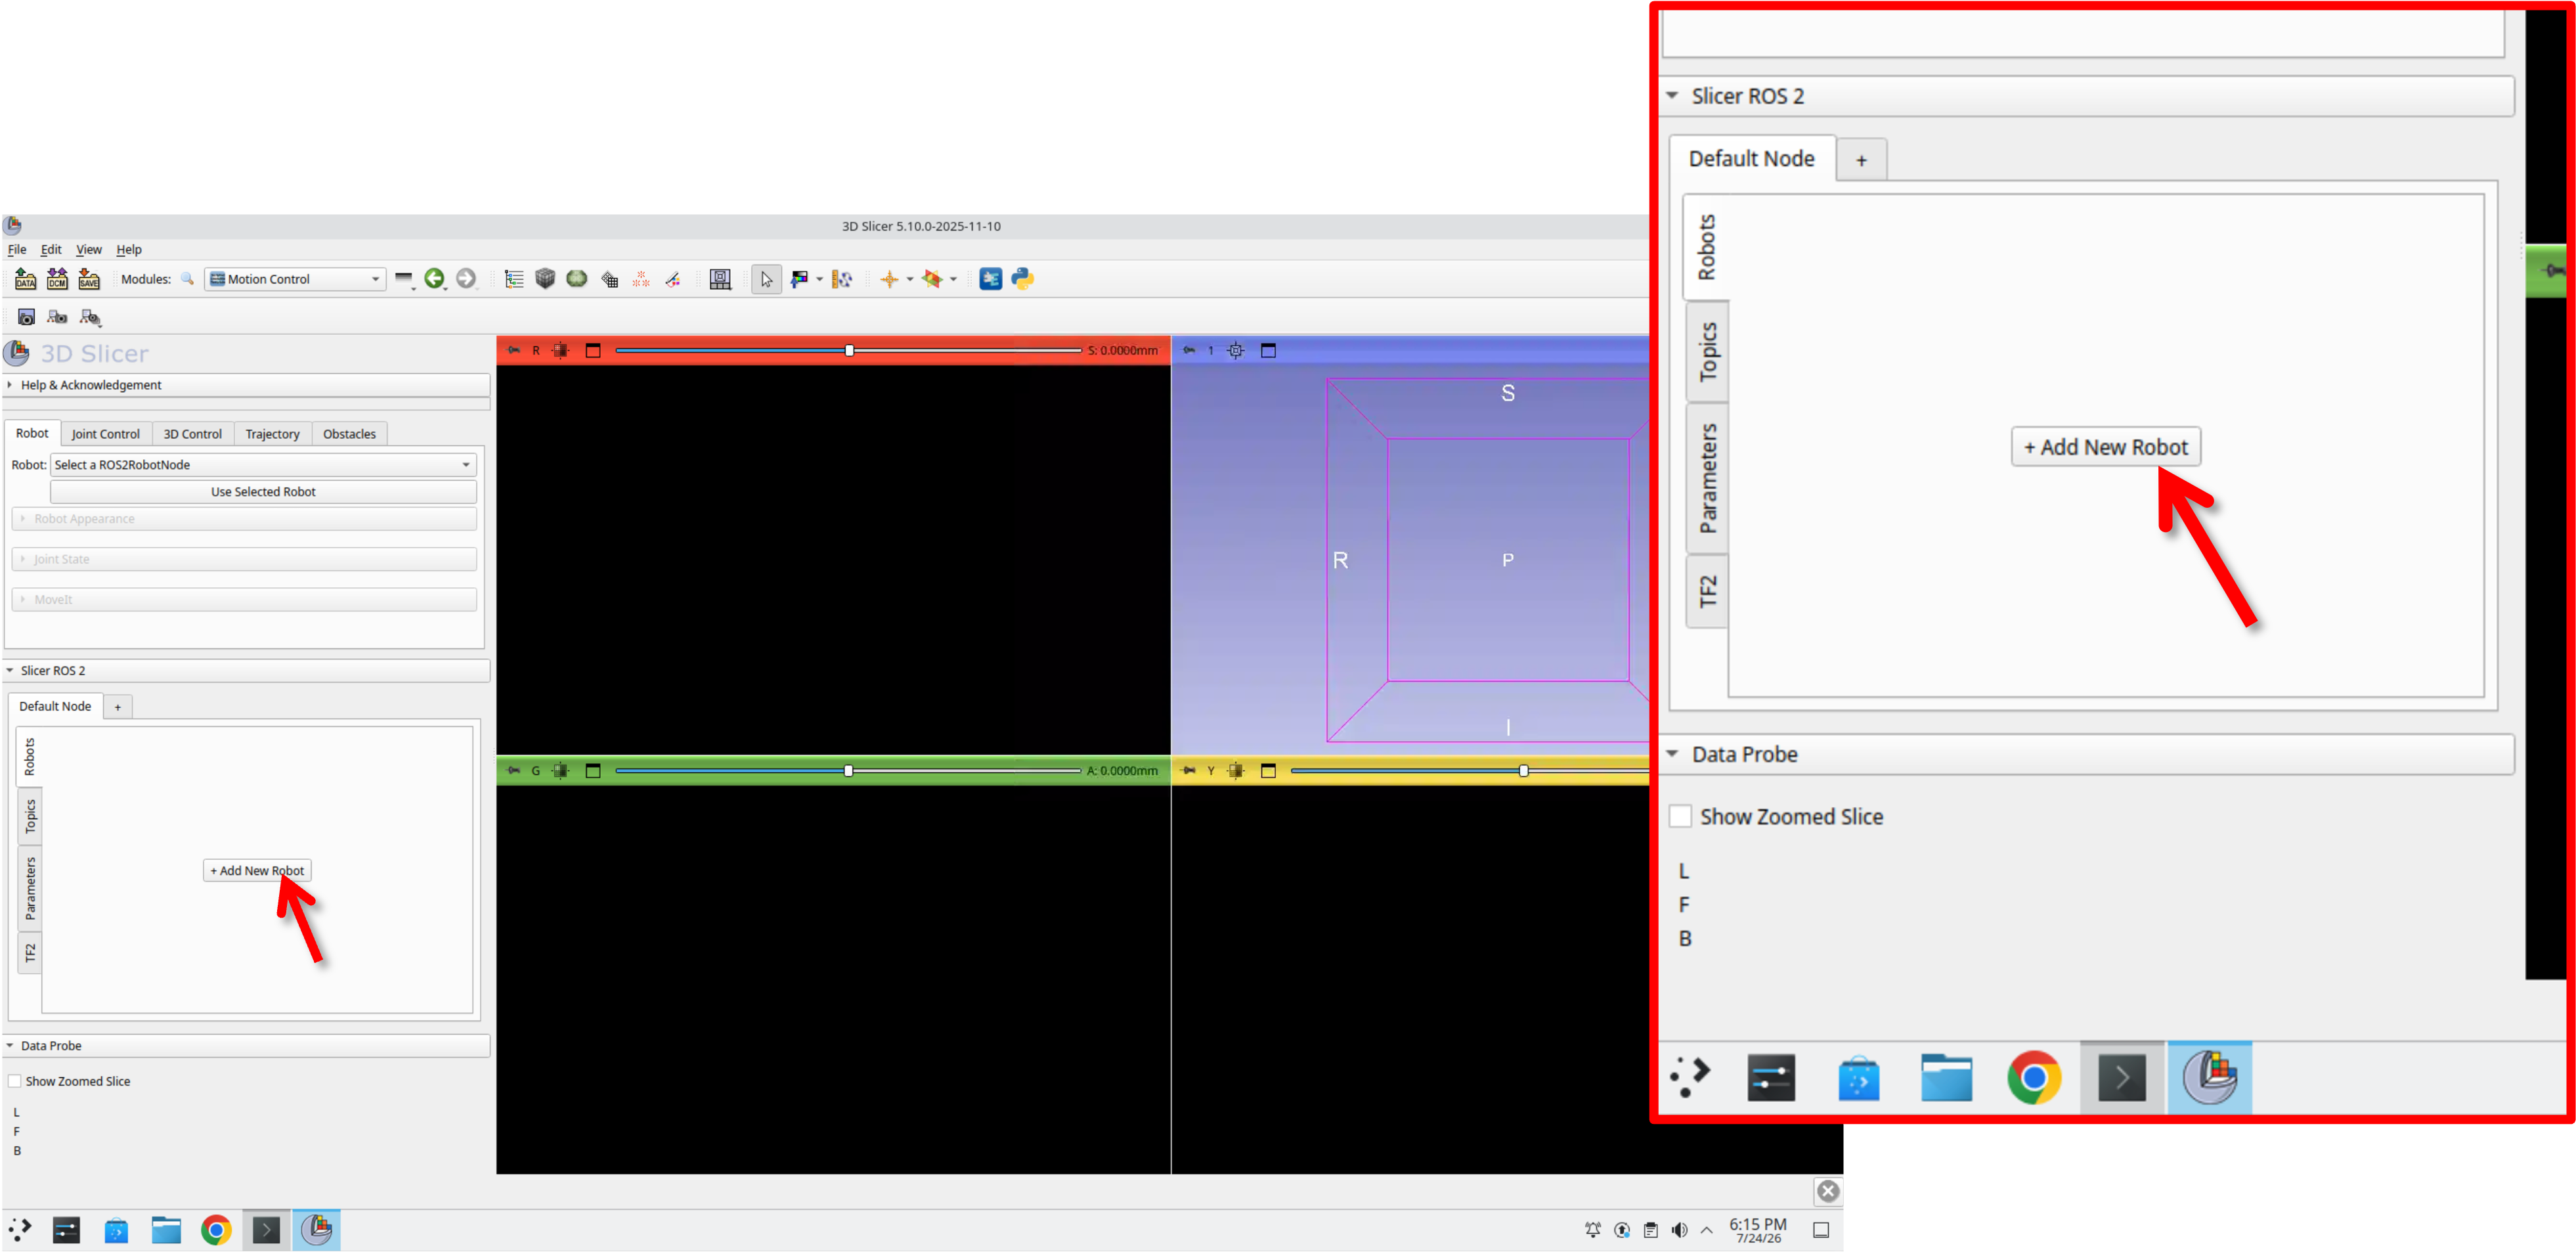Open dropdown arrow beside window/level icon
This screenshot has height=1252, width=2576.
(x=819, y=279)
